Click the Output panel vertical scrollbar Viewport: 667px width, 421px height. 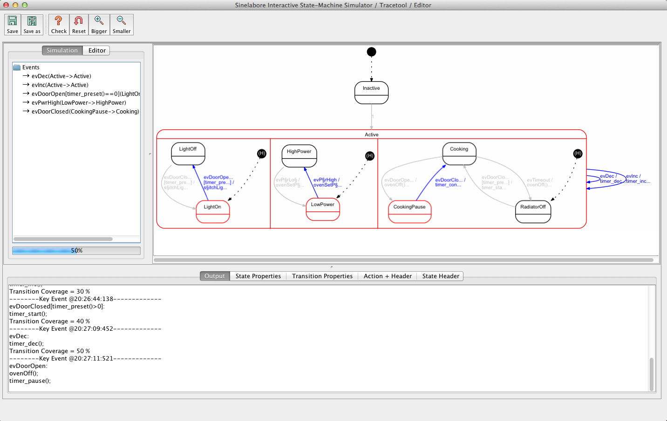pos(651,374)
